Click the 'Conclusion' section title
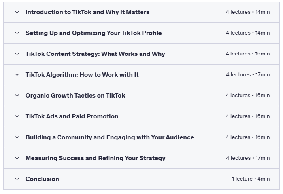The width and height of the screenshot is (283, 194). pos(42,179)
